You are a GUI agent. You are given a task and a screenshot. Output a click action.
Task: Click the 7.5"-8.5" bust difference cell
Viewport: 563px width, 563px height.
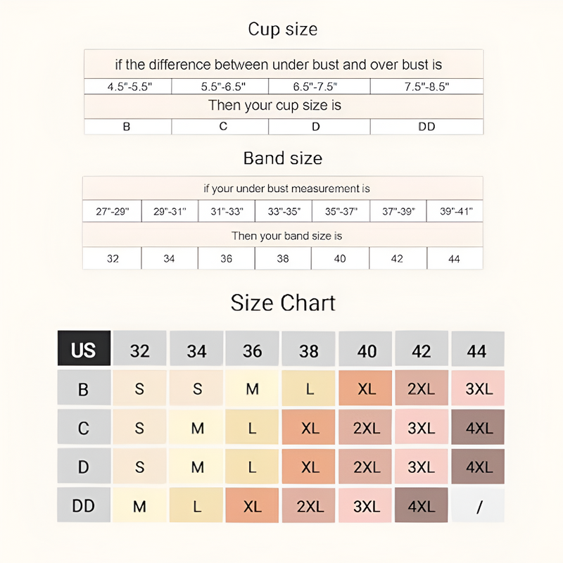pyautogui.click(x=426, y=87)
